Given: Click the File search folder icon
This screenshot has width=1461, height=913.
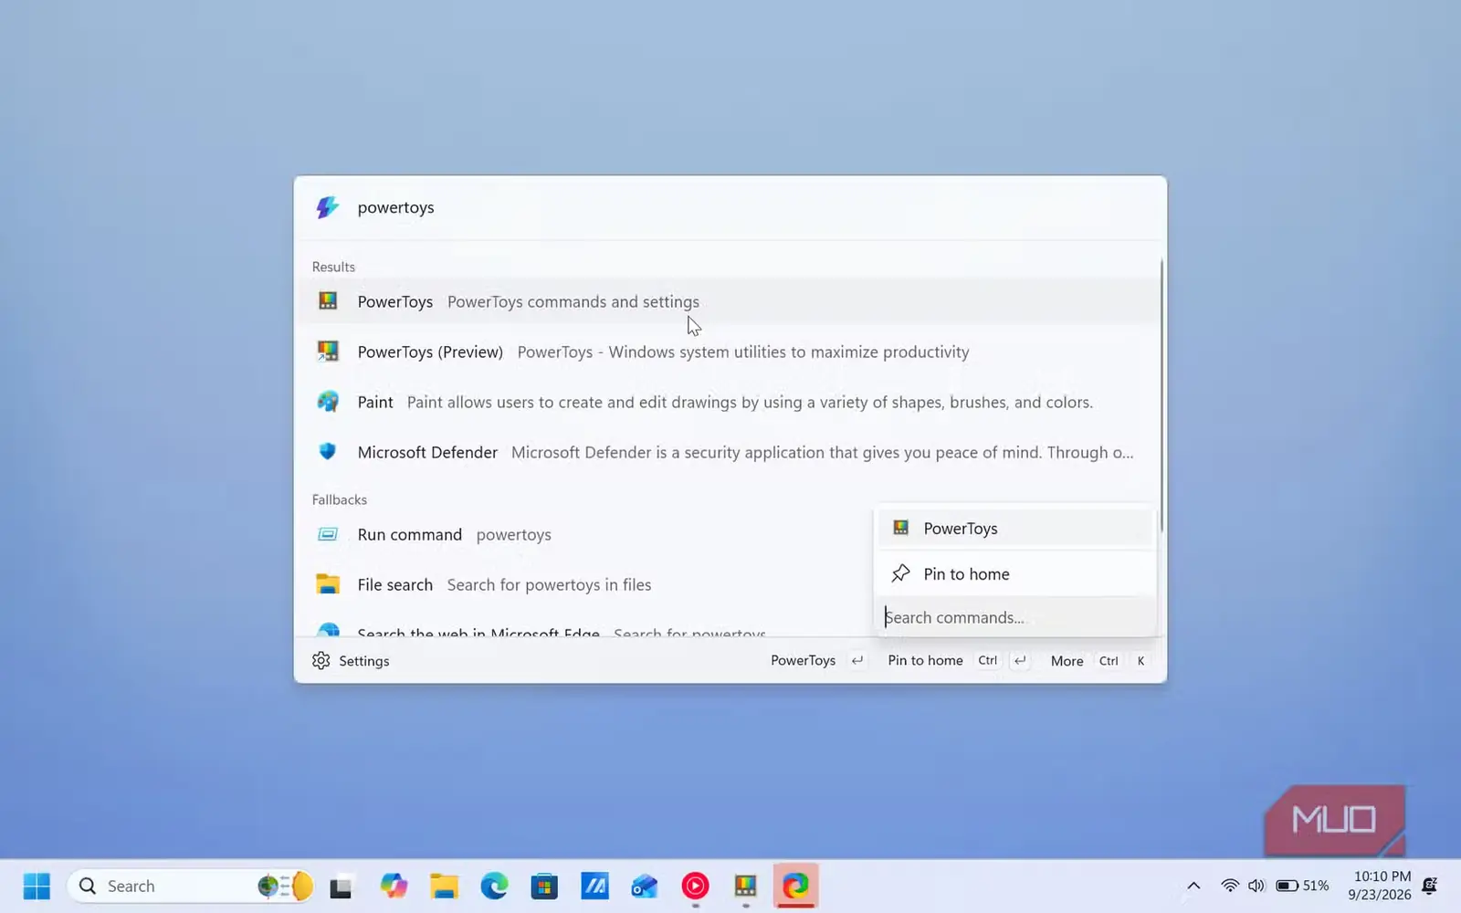Looking at the screenshot, I should click(x=328, y=584).
